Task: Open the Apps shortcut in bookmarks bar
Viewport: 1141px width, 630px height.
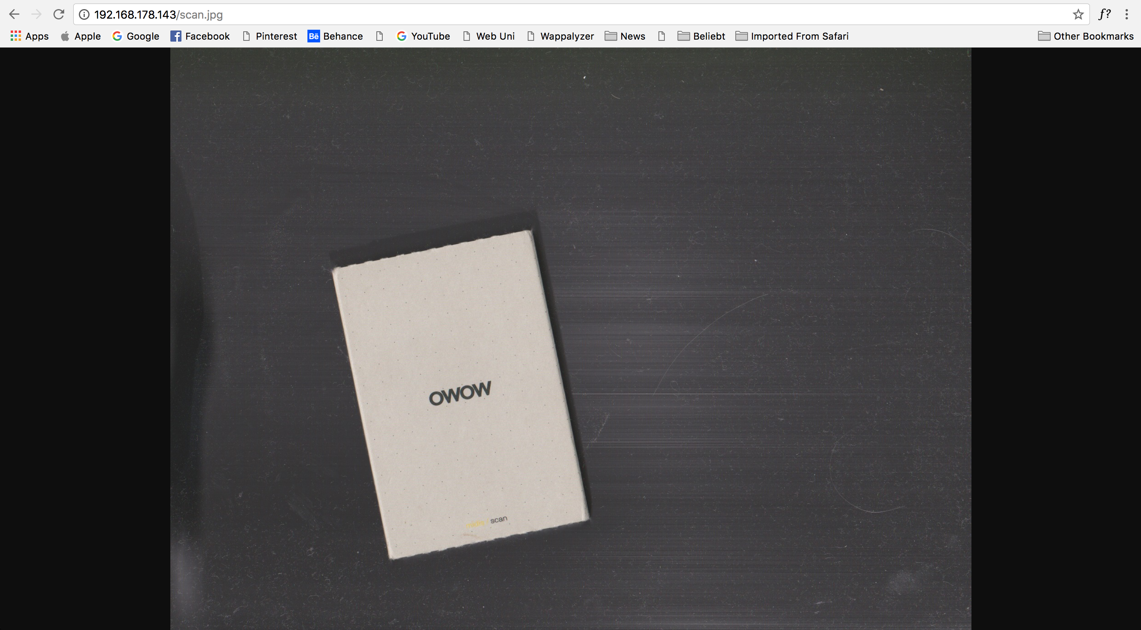Action: [x=29, y=36]
